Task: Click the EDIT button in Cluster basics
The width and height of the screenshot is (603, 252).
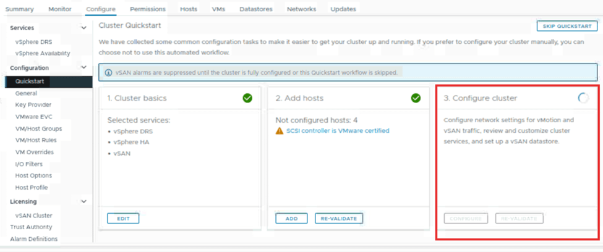Action: pos(123,218)
